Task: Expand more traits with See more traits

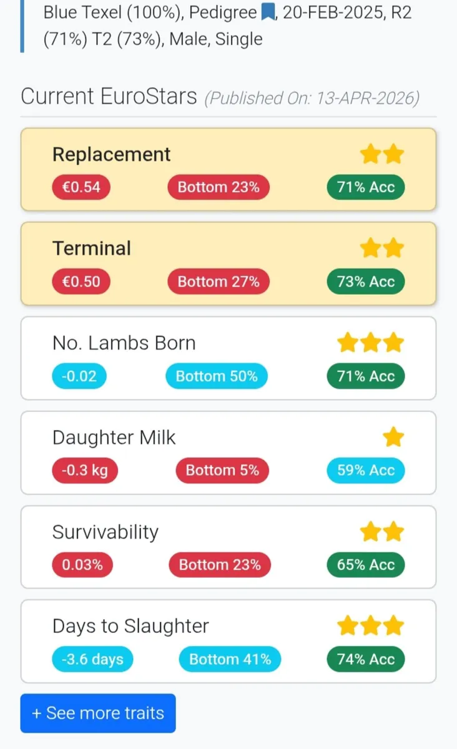Action: pyautogui.click(x=98, y=713)
